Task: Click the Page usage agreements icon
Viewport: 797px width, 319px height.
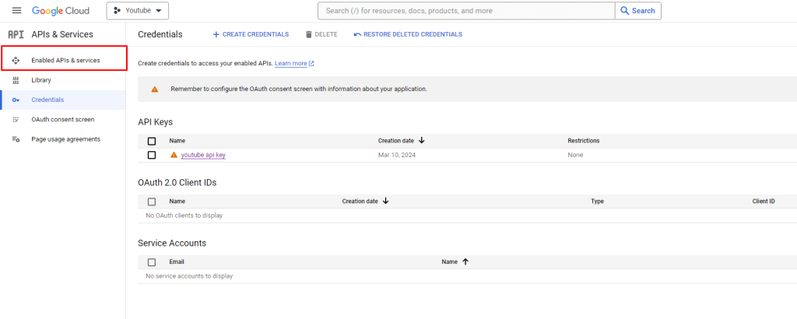Action: pyautogui.click(x=16, y=139)
